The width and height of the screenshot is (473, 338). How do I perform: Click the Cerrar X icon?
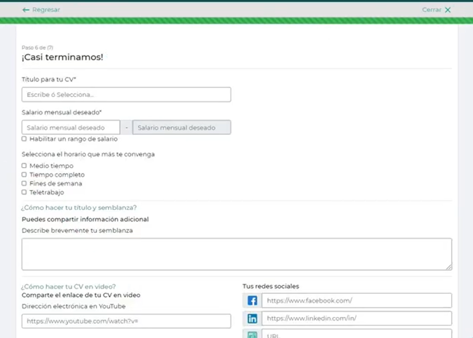(448, 10)
